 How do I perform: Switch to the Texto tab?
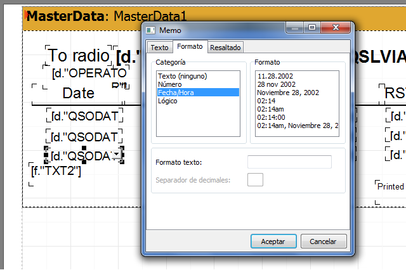(x=159, y=48)
